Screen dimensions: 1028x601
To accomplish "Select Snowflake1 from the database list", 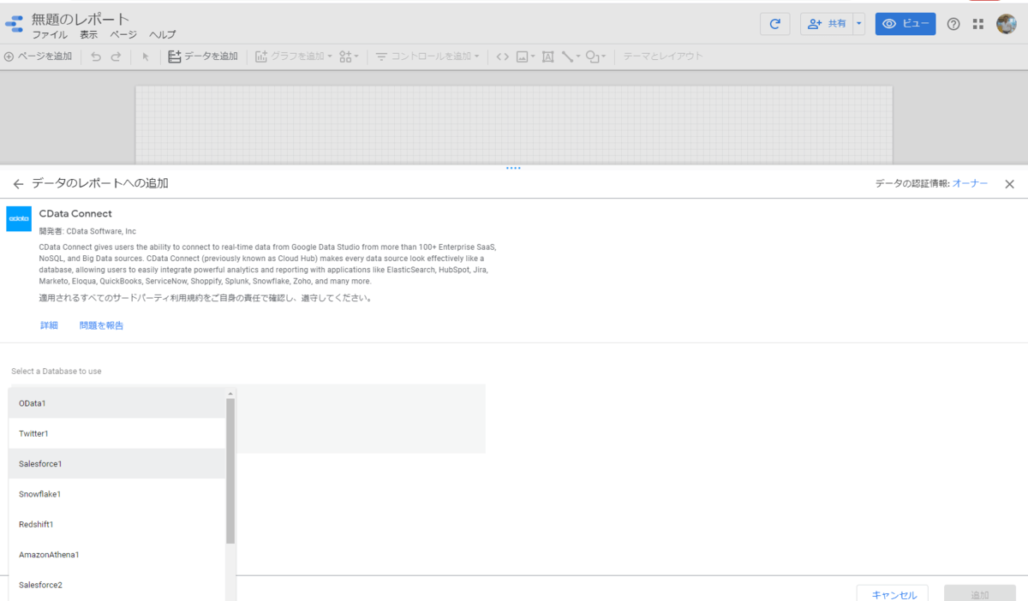I will [117, 494].
